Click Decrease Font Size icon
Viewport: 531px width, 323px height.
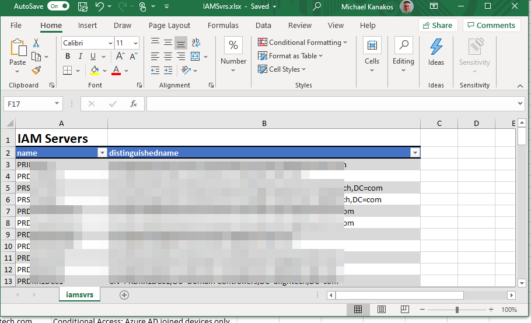point(134,56)
